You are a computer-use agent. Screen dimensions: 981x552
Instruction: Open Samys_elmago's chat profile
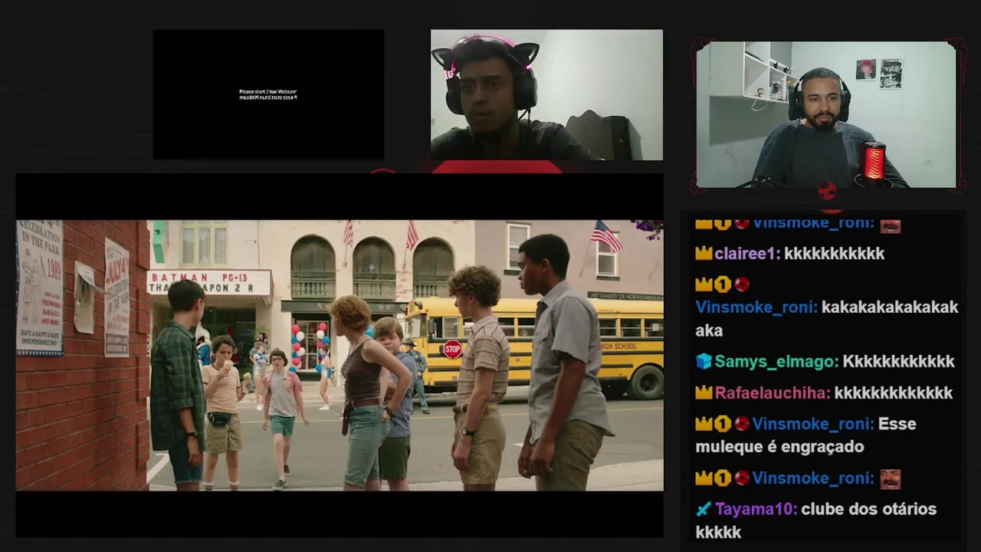coord(776,361)
